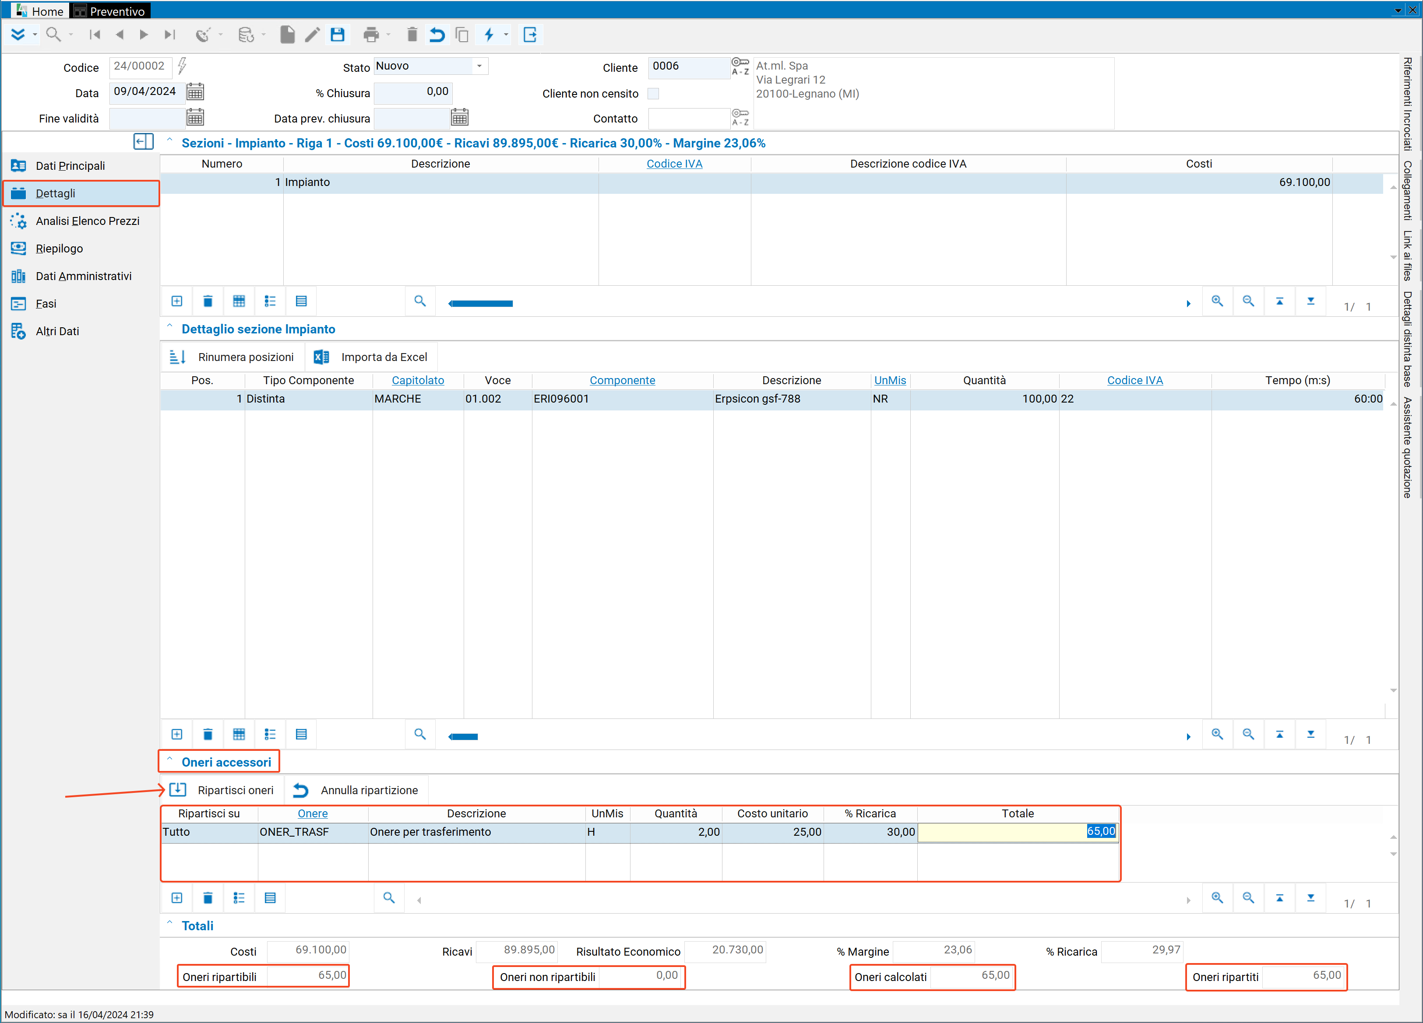Image resolution: width=1423 pixels, height=1023 pixels.
Task: Click the Onere column header link
Action: click(313, 814)
